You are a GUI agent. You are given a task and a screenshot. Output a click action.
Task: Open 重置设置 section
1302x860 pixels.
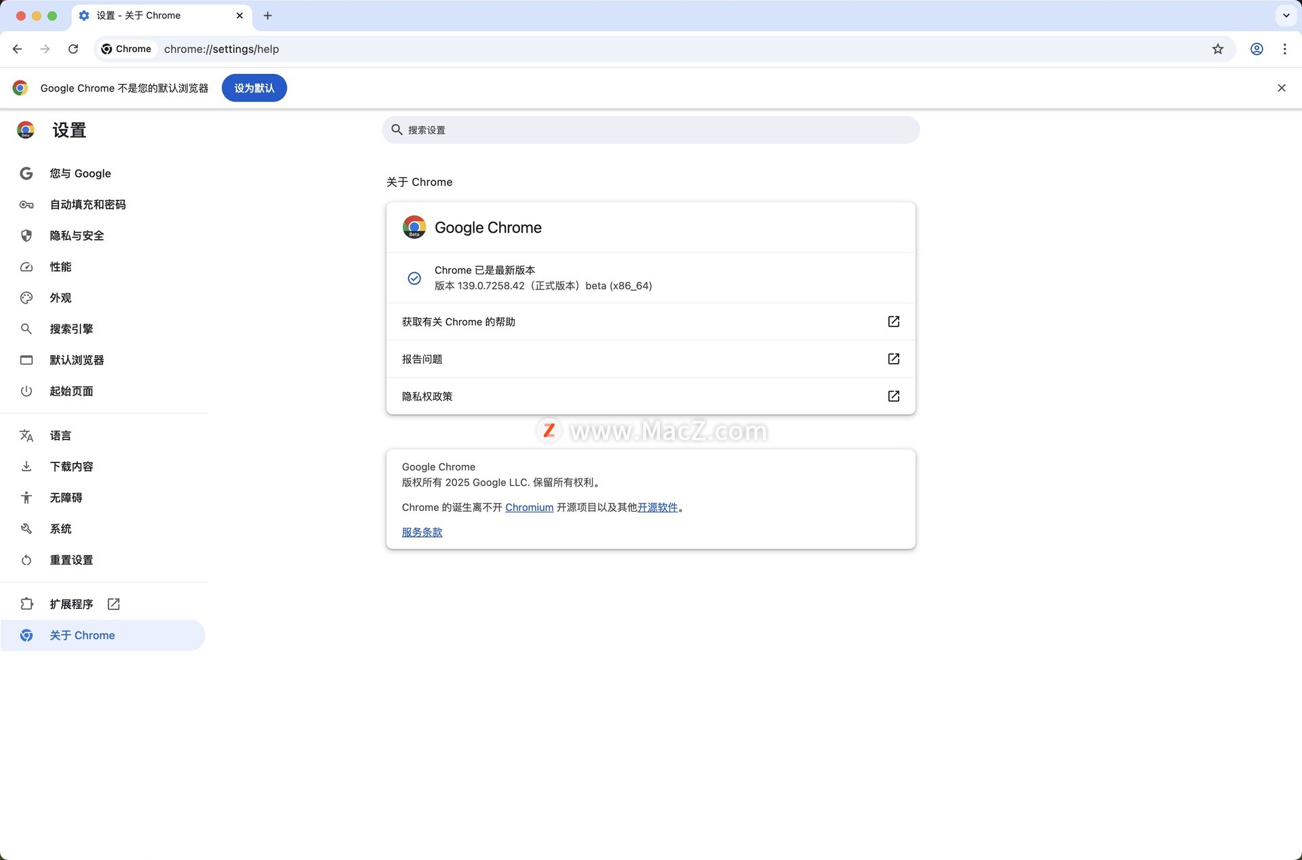102,560
